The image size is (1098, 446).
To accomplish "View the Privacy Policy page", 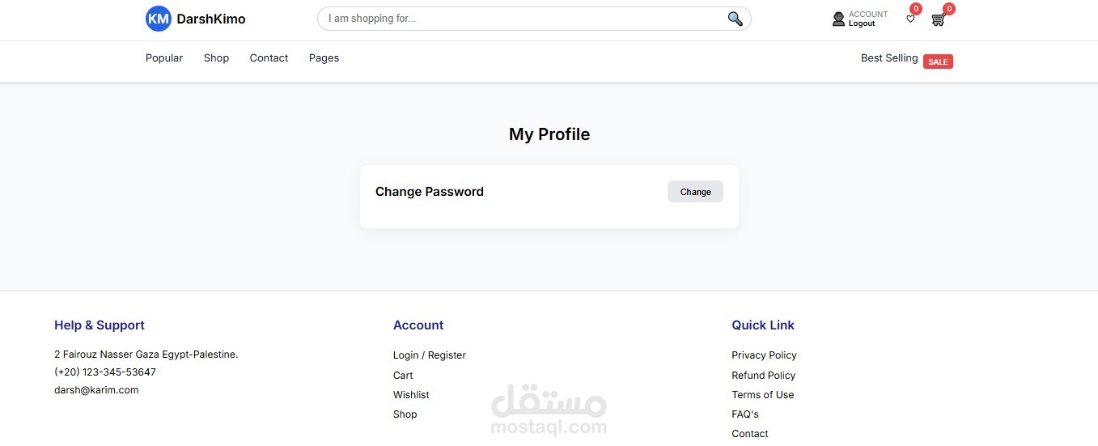I will (764, 355).
